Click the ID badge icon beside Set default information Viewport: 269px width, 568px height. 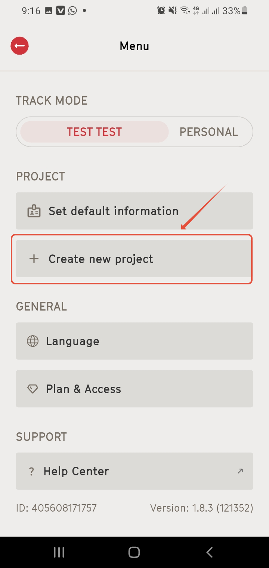(x=34, y=211)
